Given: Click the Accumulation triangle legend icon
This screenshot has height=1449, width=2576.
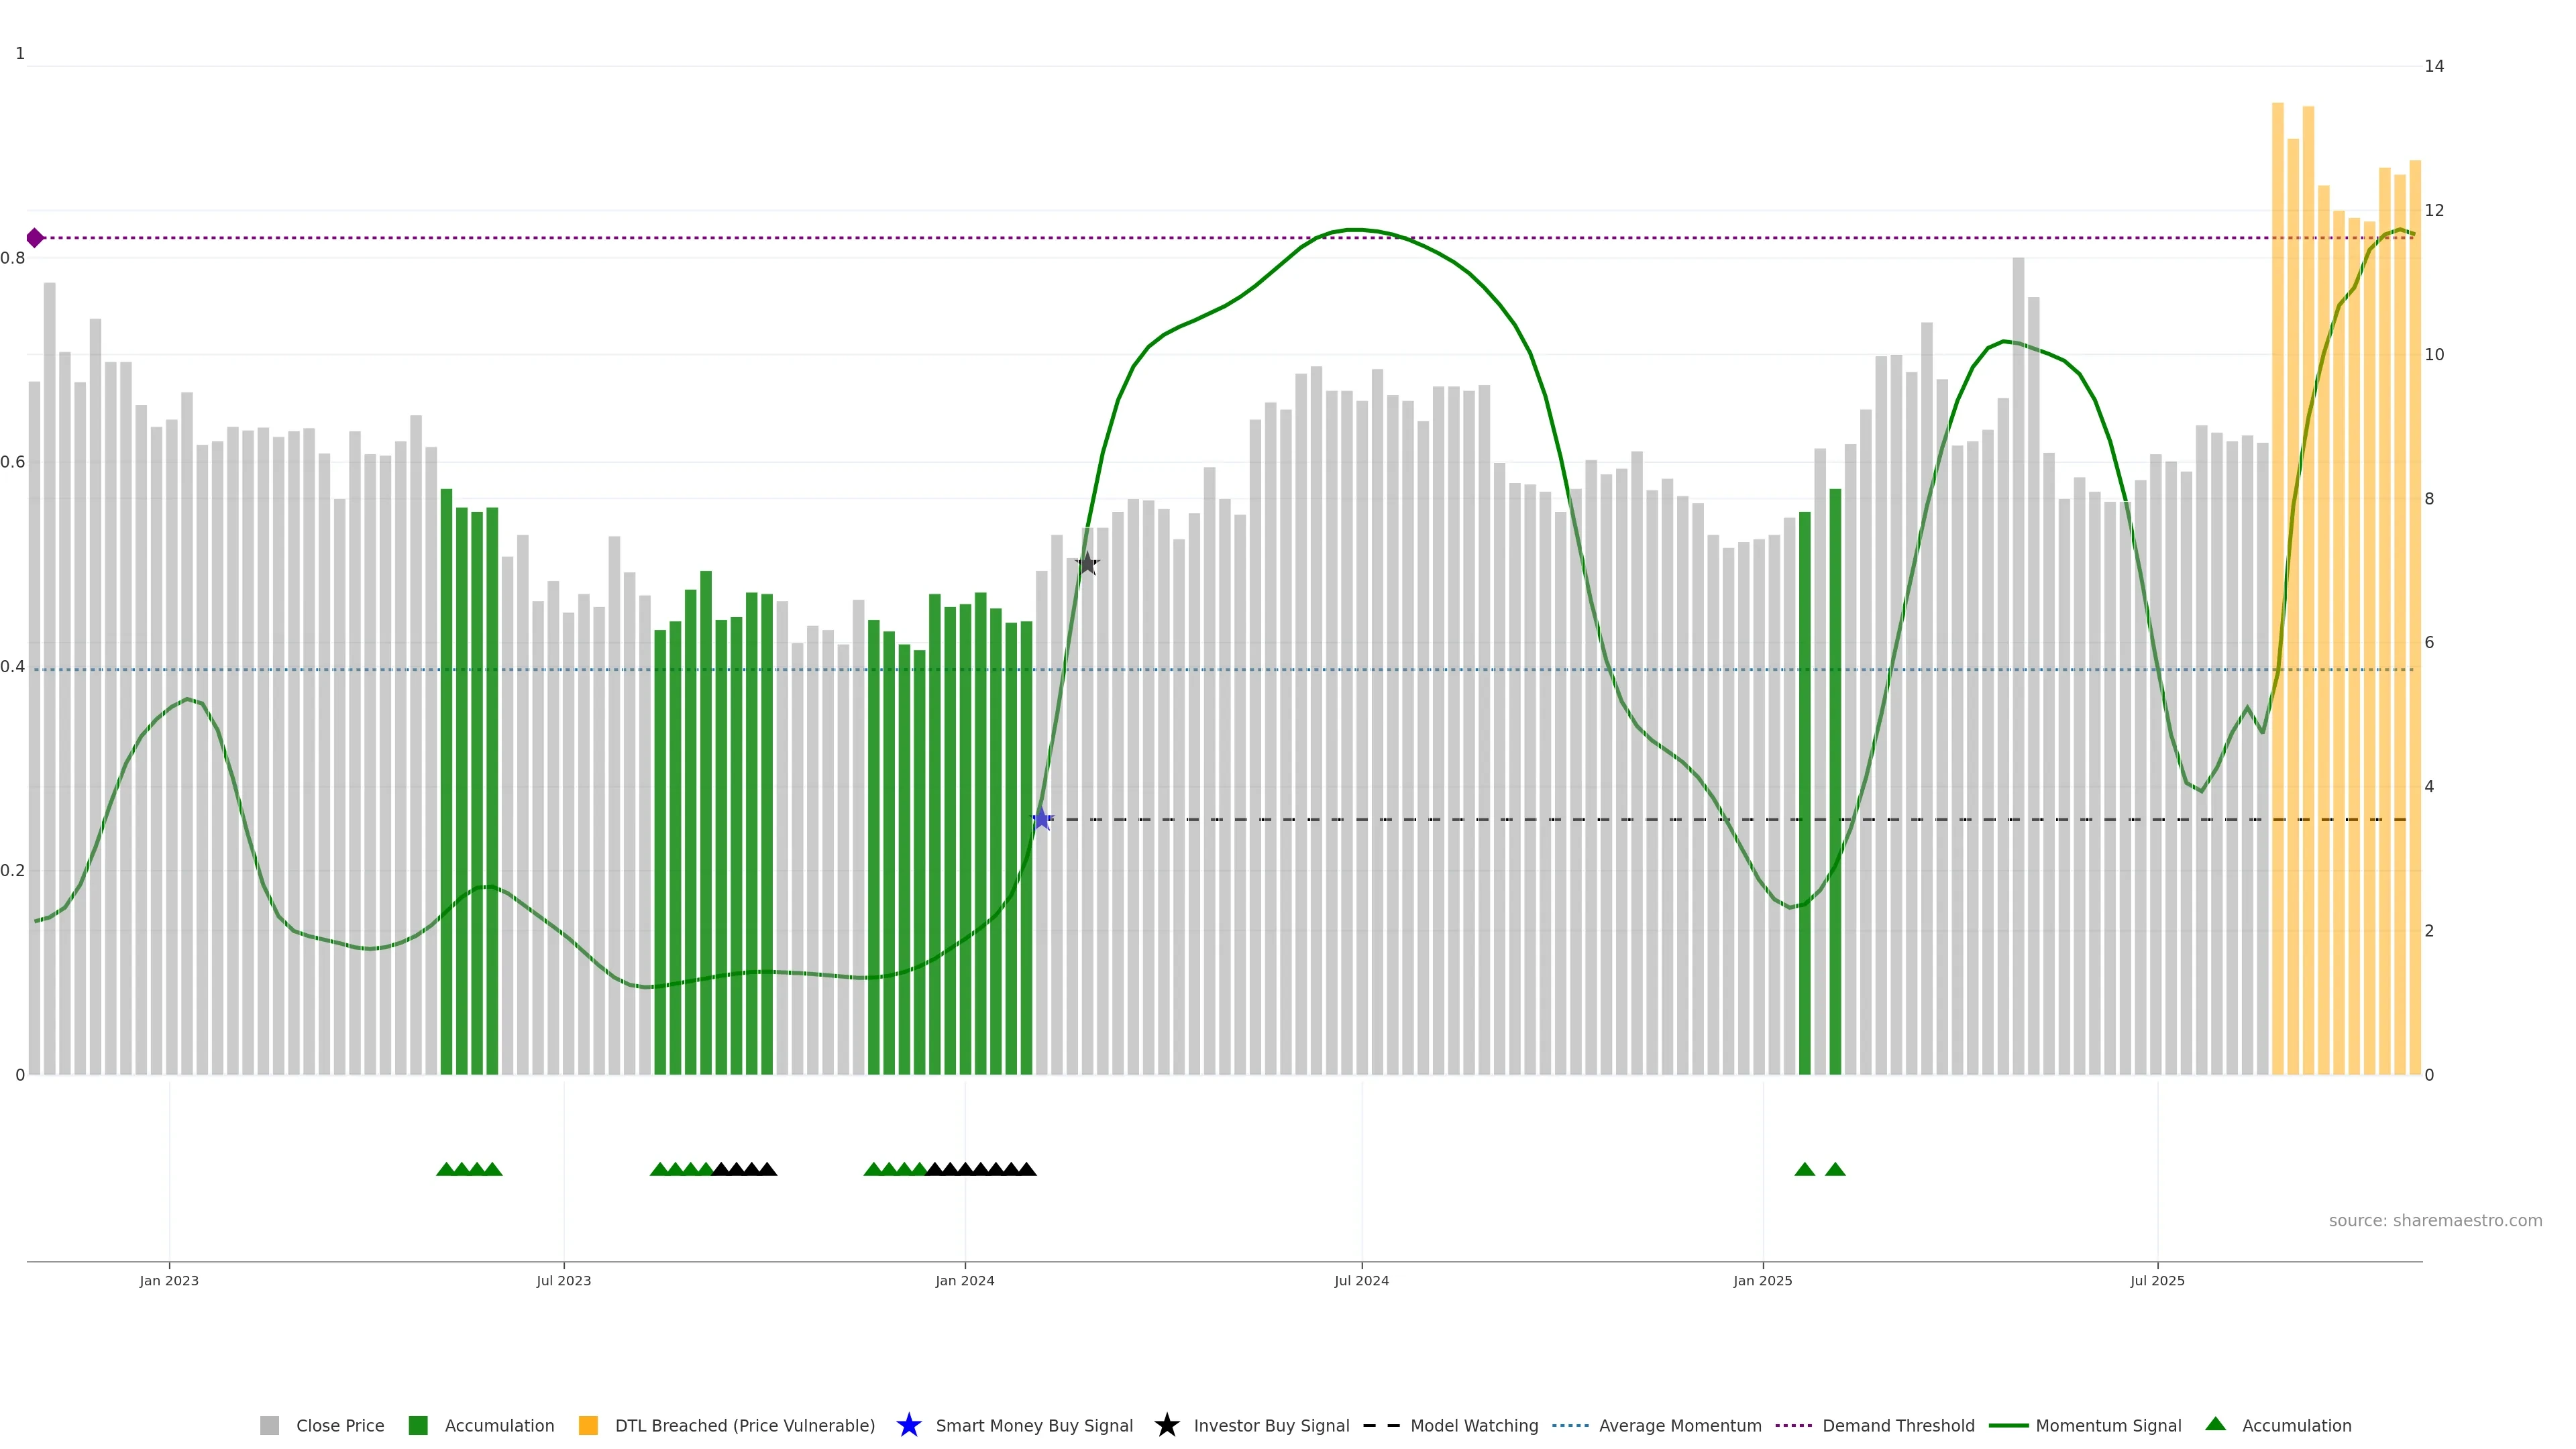Looking at the screenshot, I should click(x=2216, y=1424).
